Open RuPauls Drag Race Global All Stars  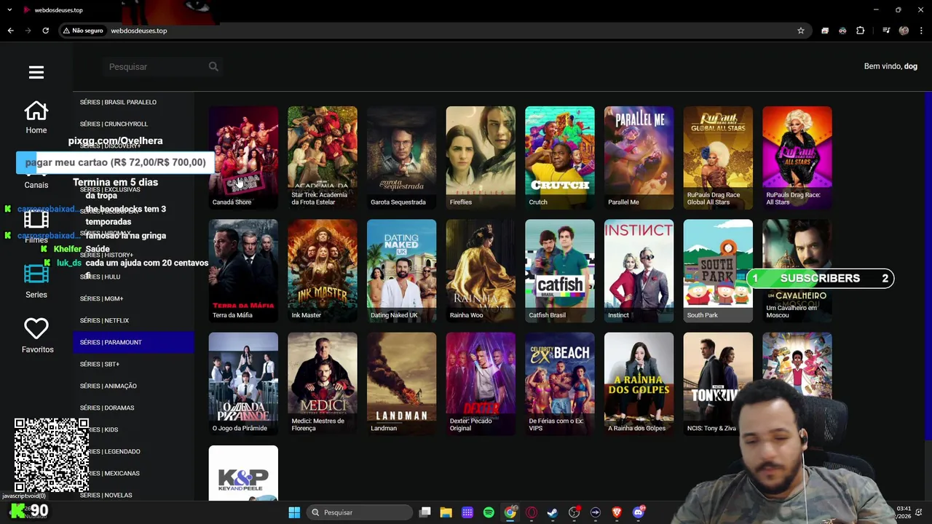(718, 157)
